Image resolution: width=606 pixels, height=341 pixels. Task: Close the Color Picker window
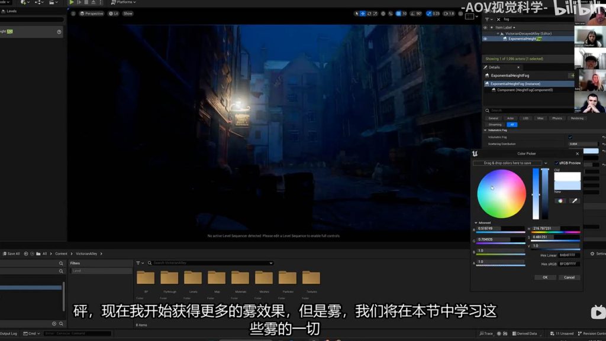click(577, 154)
